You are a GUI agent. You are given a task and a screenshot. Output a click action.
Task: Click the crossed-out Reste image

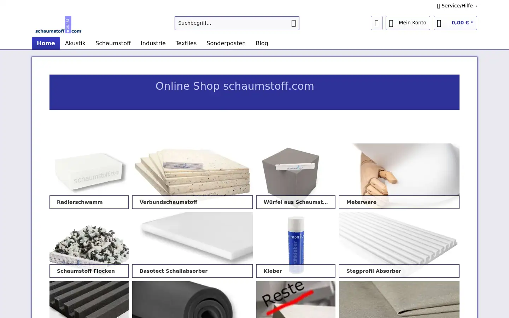[x=296, y=300]
